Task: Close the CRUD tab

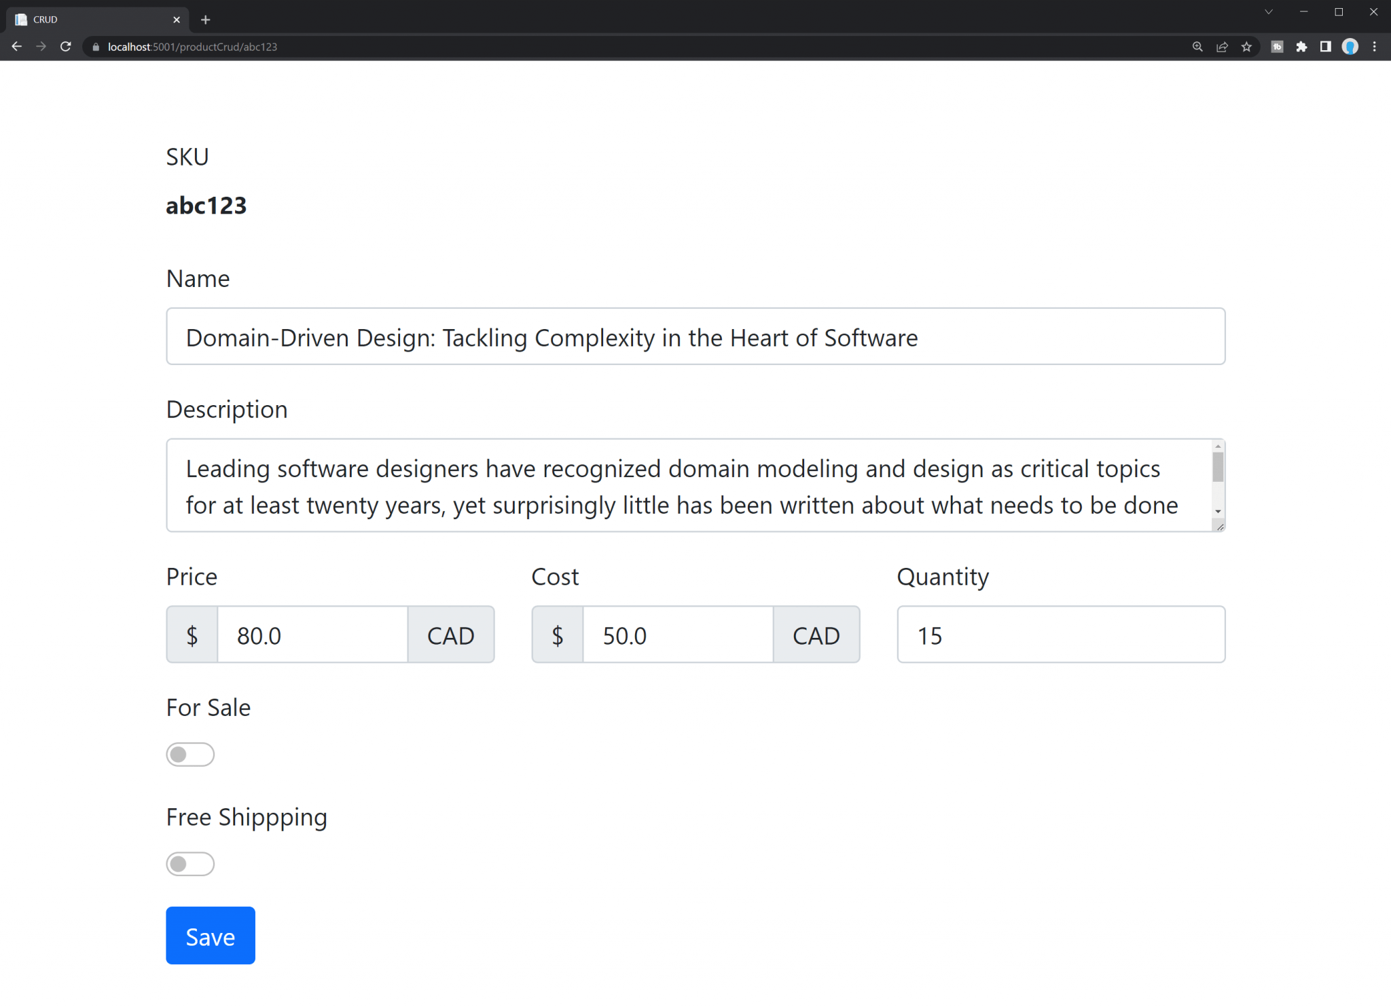Action: pos(177,20)
